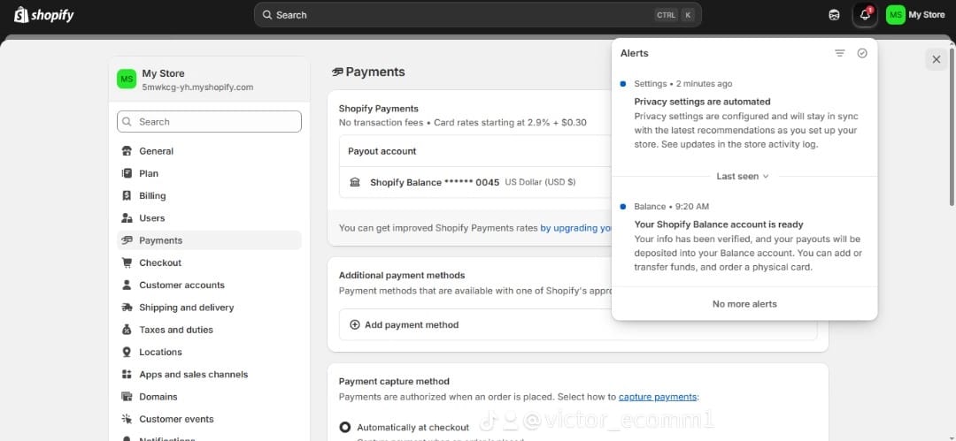Close settings with the X button

point(937,59)
